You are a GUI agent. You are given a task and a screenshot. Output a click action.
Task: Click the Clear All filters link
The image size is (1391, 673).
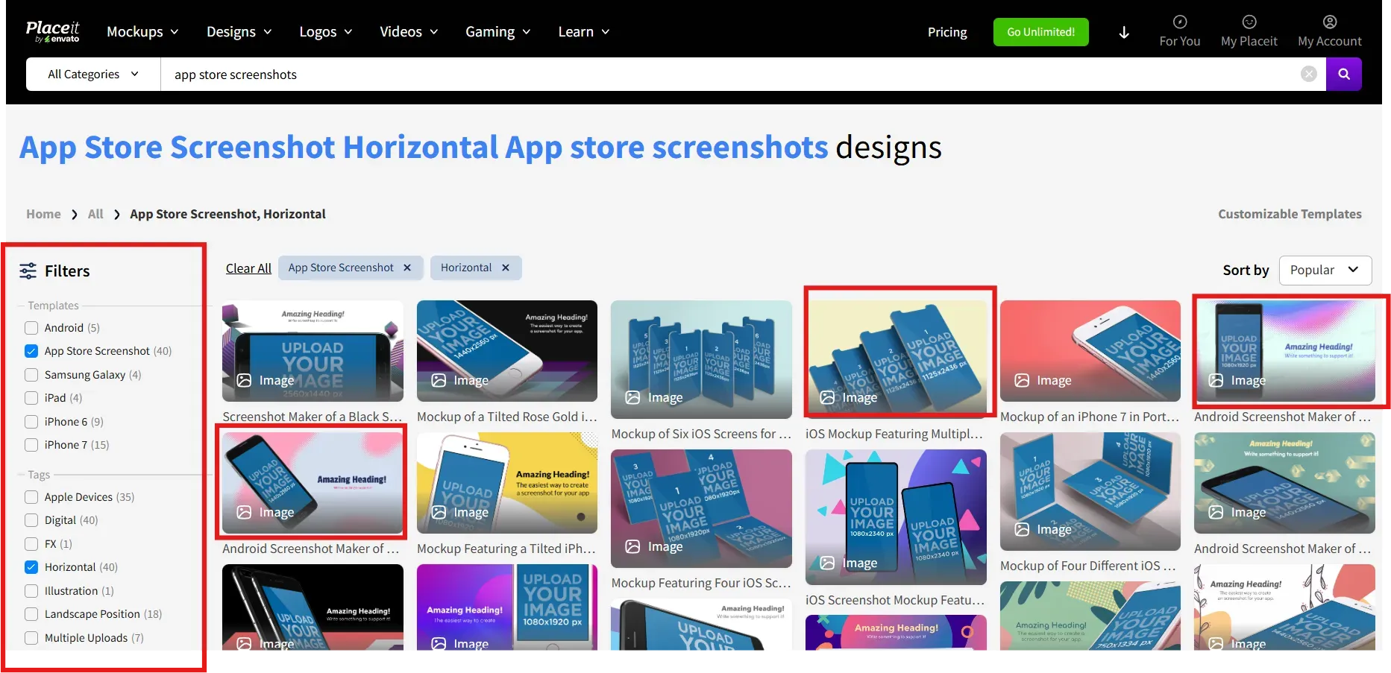pos(248,268)
